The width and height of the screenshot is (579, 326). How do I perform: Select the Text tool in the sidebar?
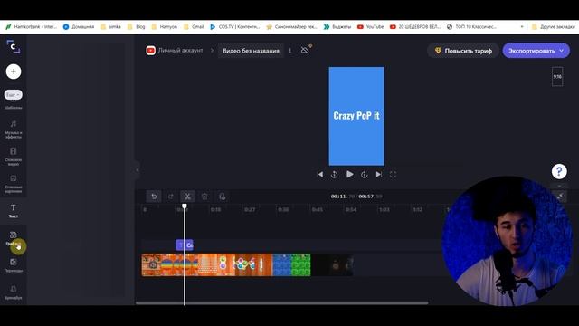click(x=14, y=211)
